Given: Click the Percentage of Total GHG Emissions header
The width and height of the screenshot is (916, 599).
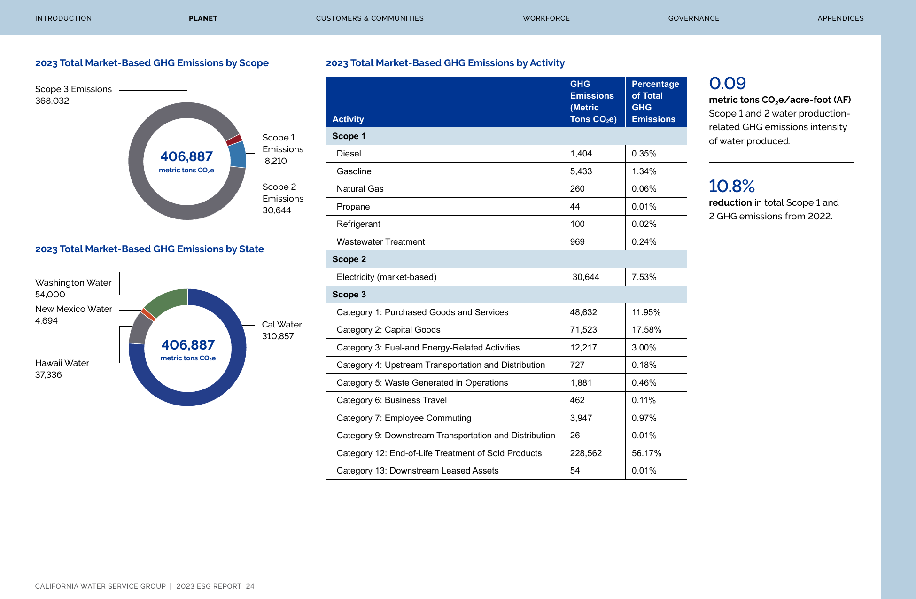Looking at the screenshot, I should coord(655,101).
